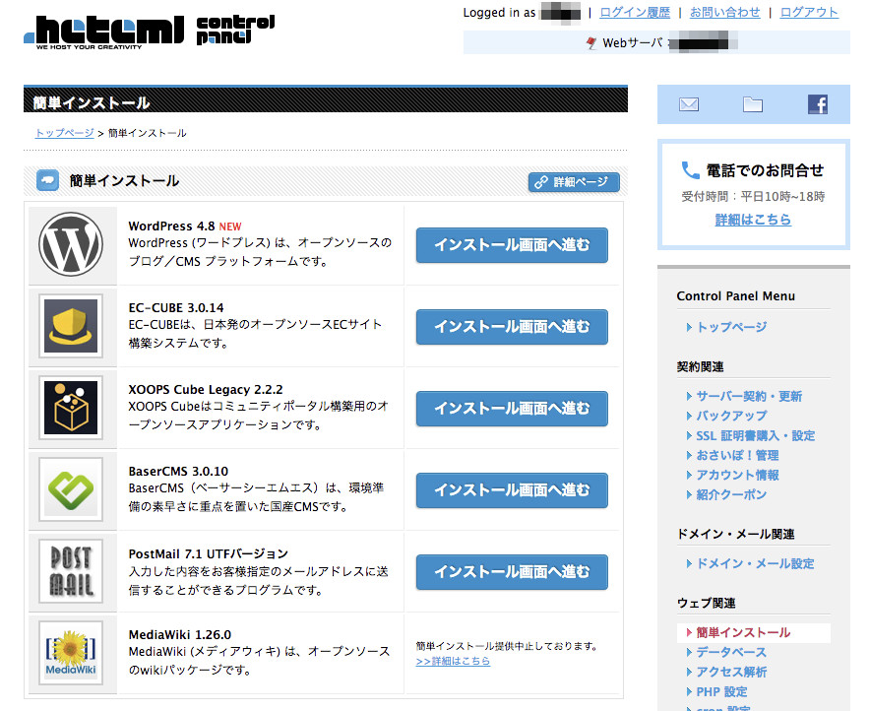Open the 詳細ページ button
This screenshot has width=870, height=711.
[575, 181]
